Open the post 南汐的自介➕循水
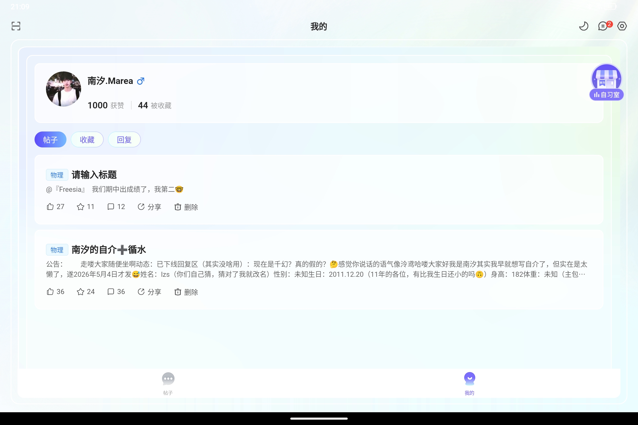The image size is (638, 425). pyautogui.click(x=109, y=250)
